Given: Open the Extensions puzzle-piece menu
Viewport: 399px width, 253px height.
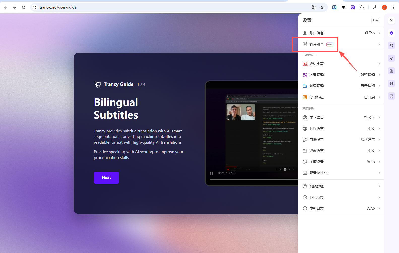Looking at the screenshot, I should pyautogui.click(x=362, y=7).
